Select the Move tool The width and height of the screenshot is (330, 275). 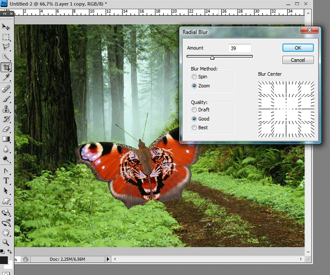pos(6,27)
